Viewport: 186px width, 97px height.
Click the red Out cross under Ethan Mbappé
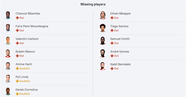pyautogui.click(x=112, y=18)
